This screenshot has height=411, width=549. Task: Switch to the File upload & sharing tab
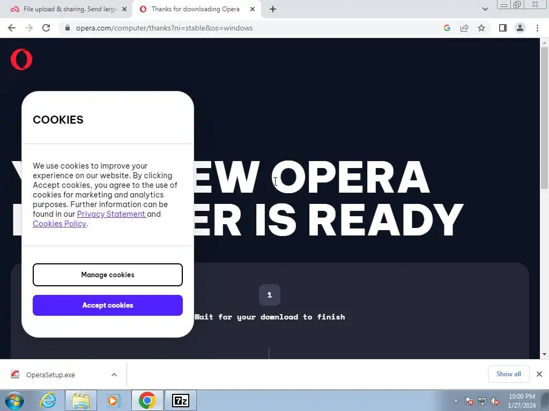66,9
